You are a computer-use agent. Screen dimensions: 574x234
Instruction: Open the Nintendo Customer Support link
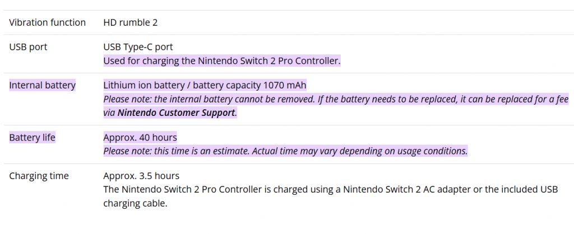tap(176, 113)
